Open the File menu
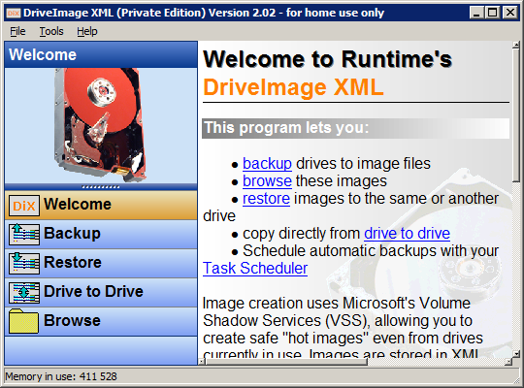This screenshot has width=524, height=388. pyautogui.click(x=17, y=31)
